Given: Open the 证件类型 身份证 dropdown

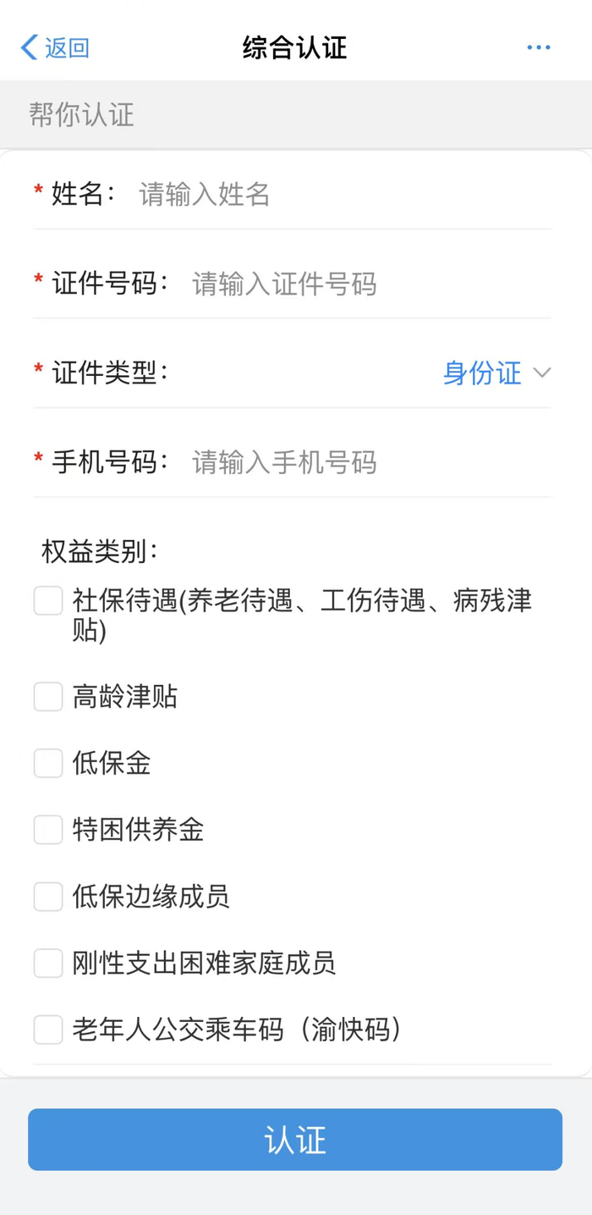Looking at the screenshot, I should 483,373.
